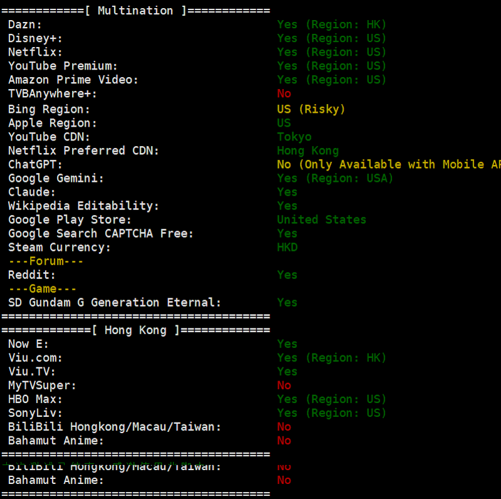This screenshot has height=499, width=501.
Task: Click the red "No" beside MyTVSuper
Action: (284, 386)
